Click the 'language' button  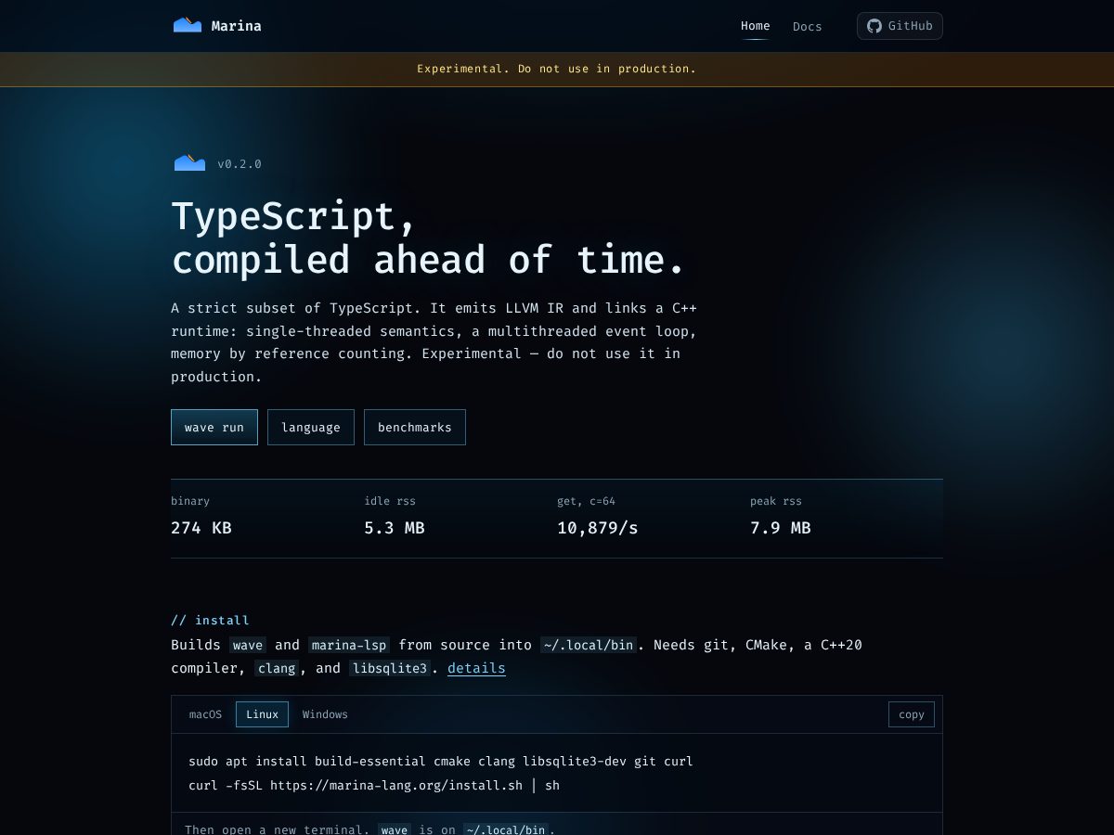pos(311,428)
